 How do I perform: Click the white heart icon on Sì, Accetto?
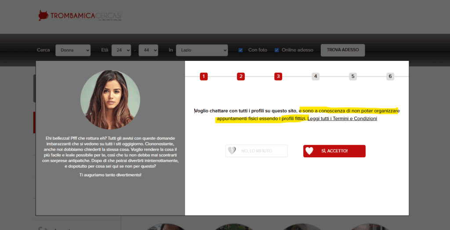[309, 151]
